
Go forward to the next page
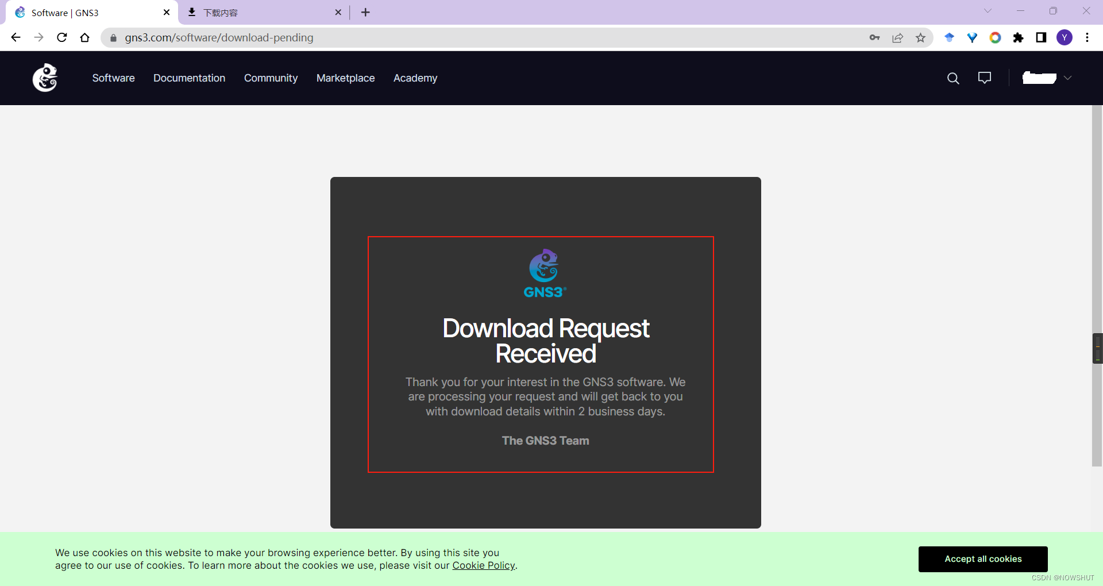(38, 37)
